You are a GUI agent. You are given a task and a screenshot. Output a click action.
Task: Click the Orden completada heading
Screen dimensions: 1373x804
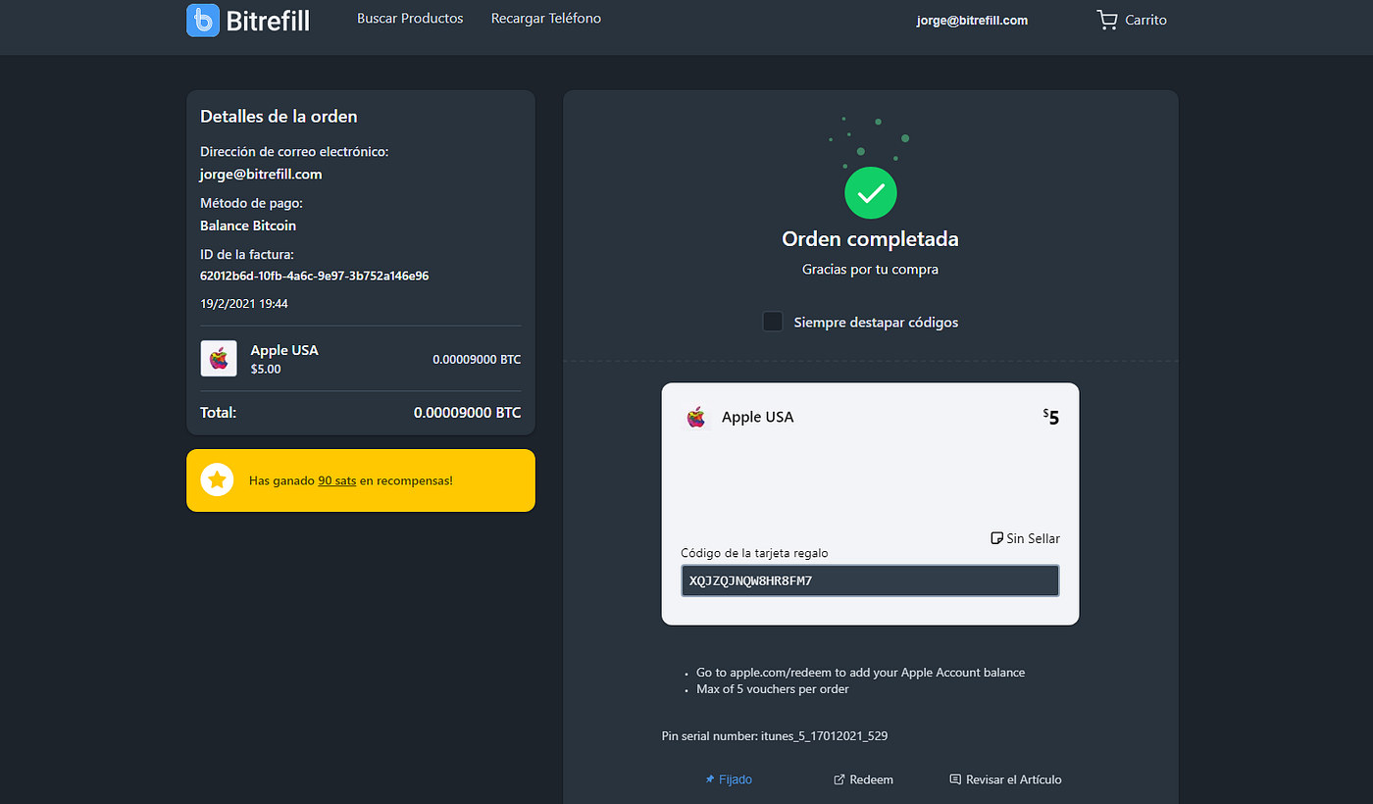[x=870, y=238]
